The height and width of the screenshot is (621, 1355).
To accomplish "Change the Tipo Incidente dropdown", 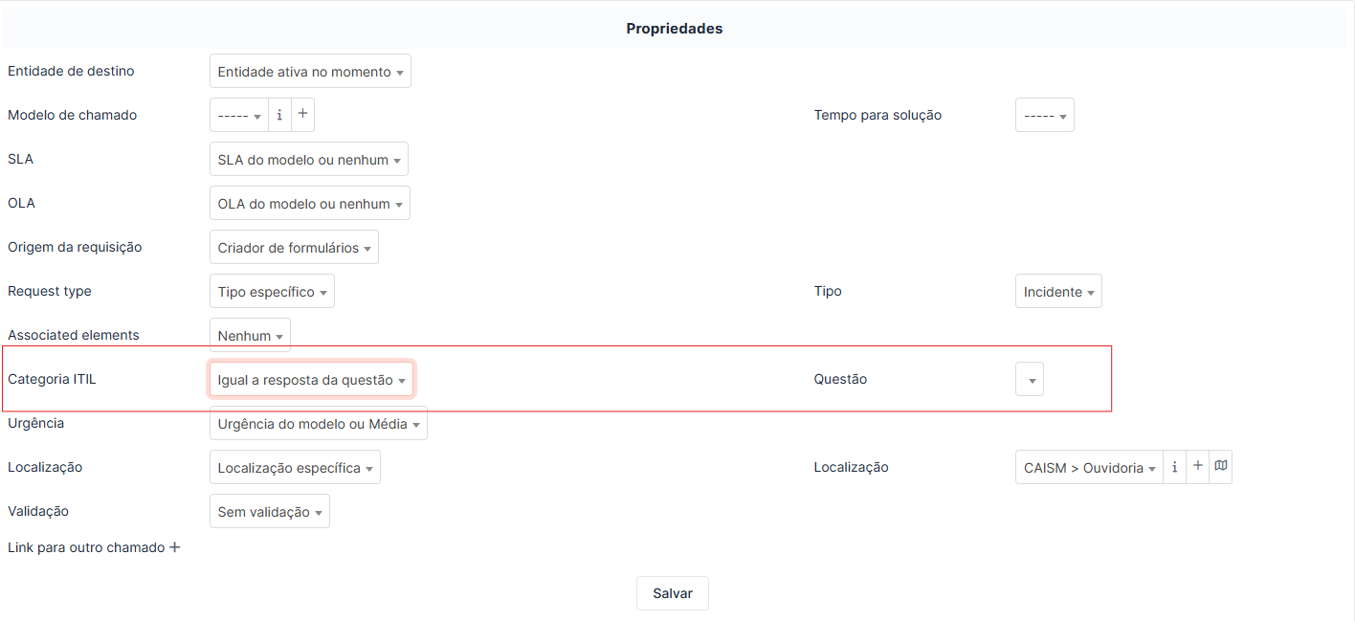I will coord(1058,291).
